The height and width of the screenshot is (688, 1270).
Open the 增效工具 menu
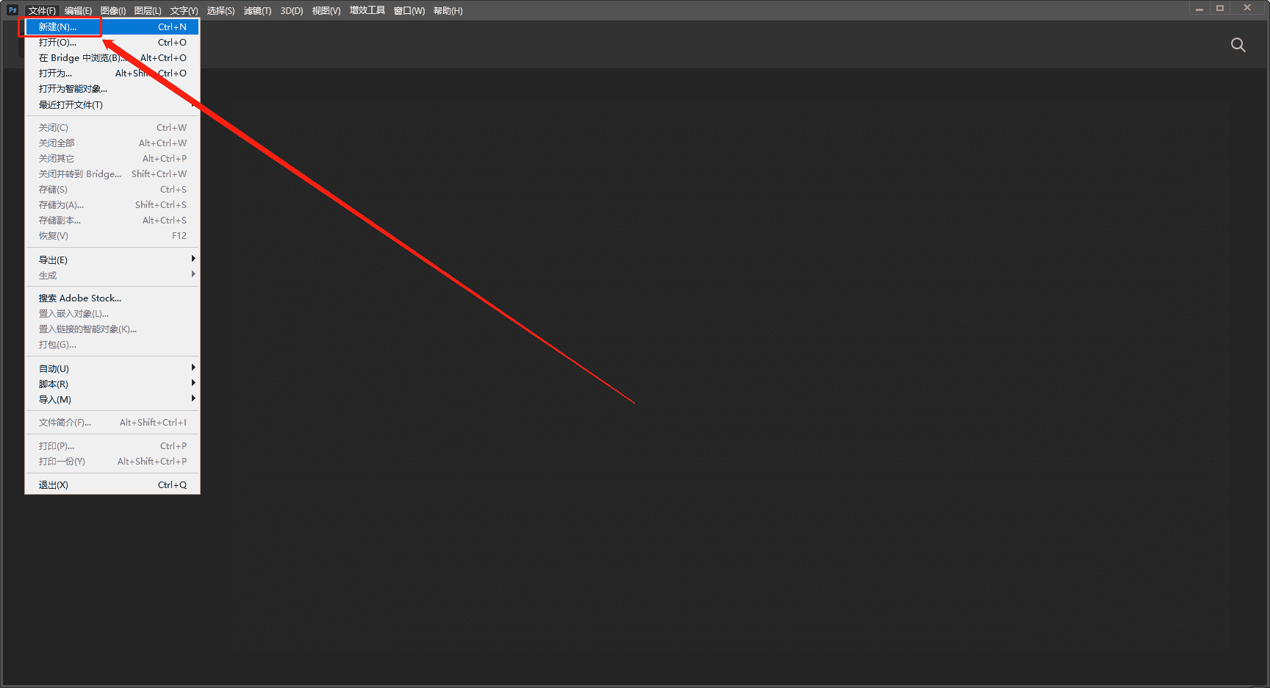tap(367, 10)
